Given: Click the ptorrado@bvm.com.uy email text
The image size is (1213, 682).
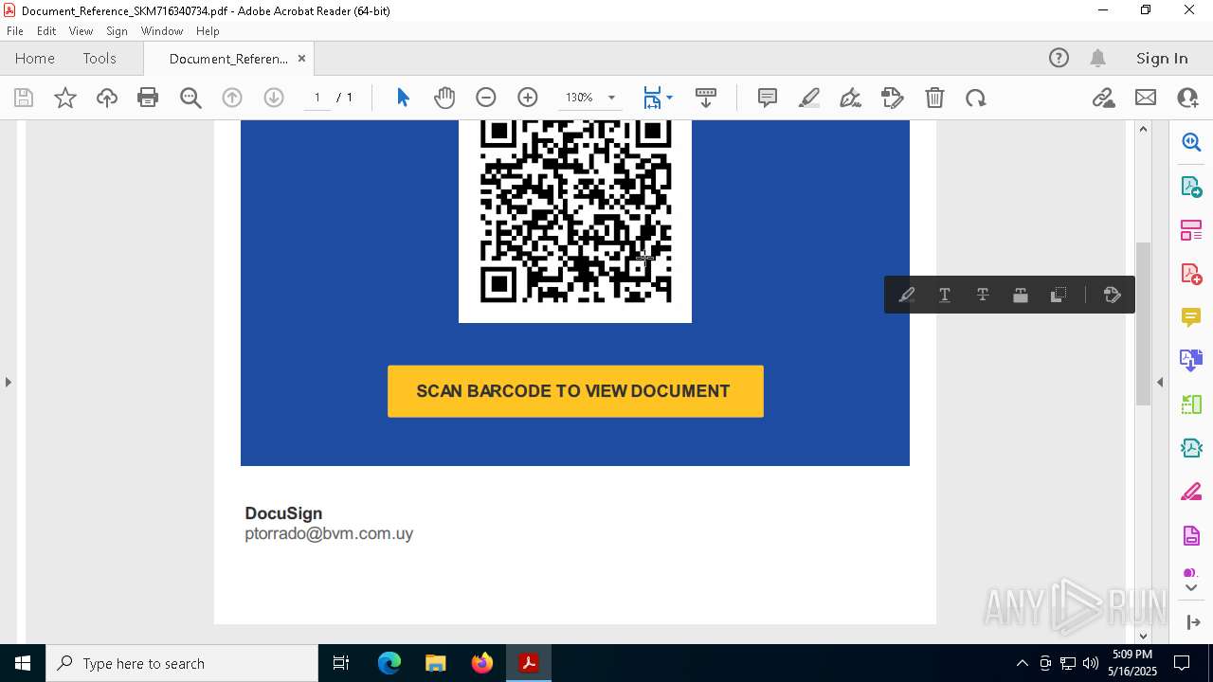Looking at the screenshot, I should 329,533.
